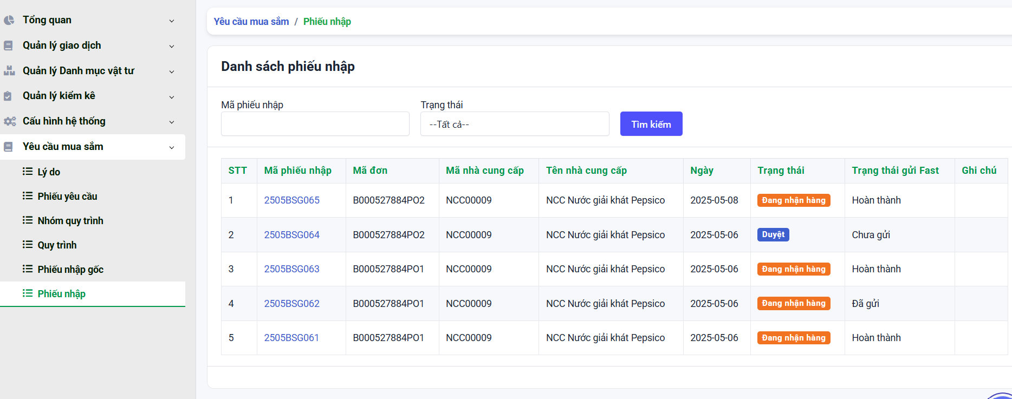The width and height of the screenshot is (1012, 399).
Task: Open receipt link 2505BSG062
Action: pyautogui.click(x=291, y=304)
